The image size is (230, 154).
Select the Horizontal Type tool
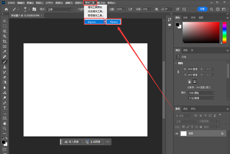point(4,108)
